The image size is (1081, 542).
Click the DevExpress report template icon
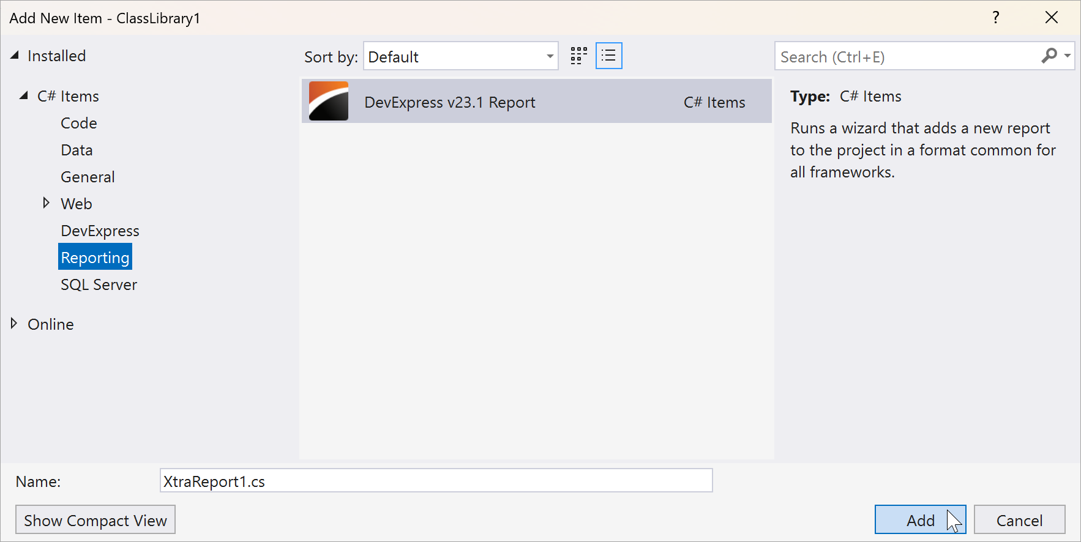(x=329, y=102)
